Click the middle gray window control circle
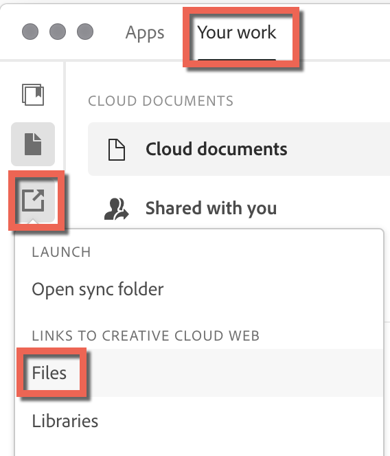 (58, 32)
